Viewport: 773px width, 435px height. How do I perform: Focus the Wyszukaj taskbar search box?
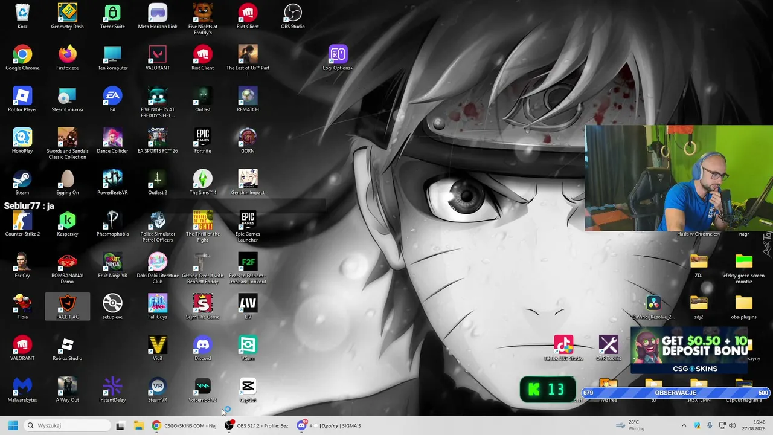click(x=67, y=425)
